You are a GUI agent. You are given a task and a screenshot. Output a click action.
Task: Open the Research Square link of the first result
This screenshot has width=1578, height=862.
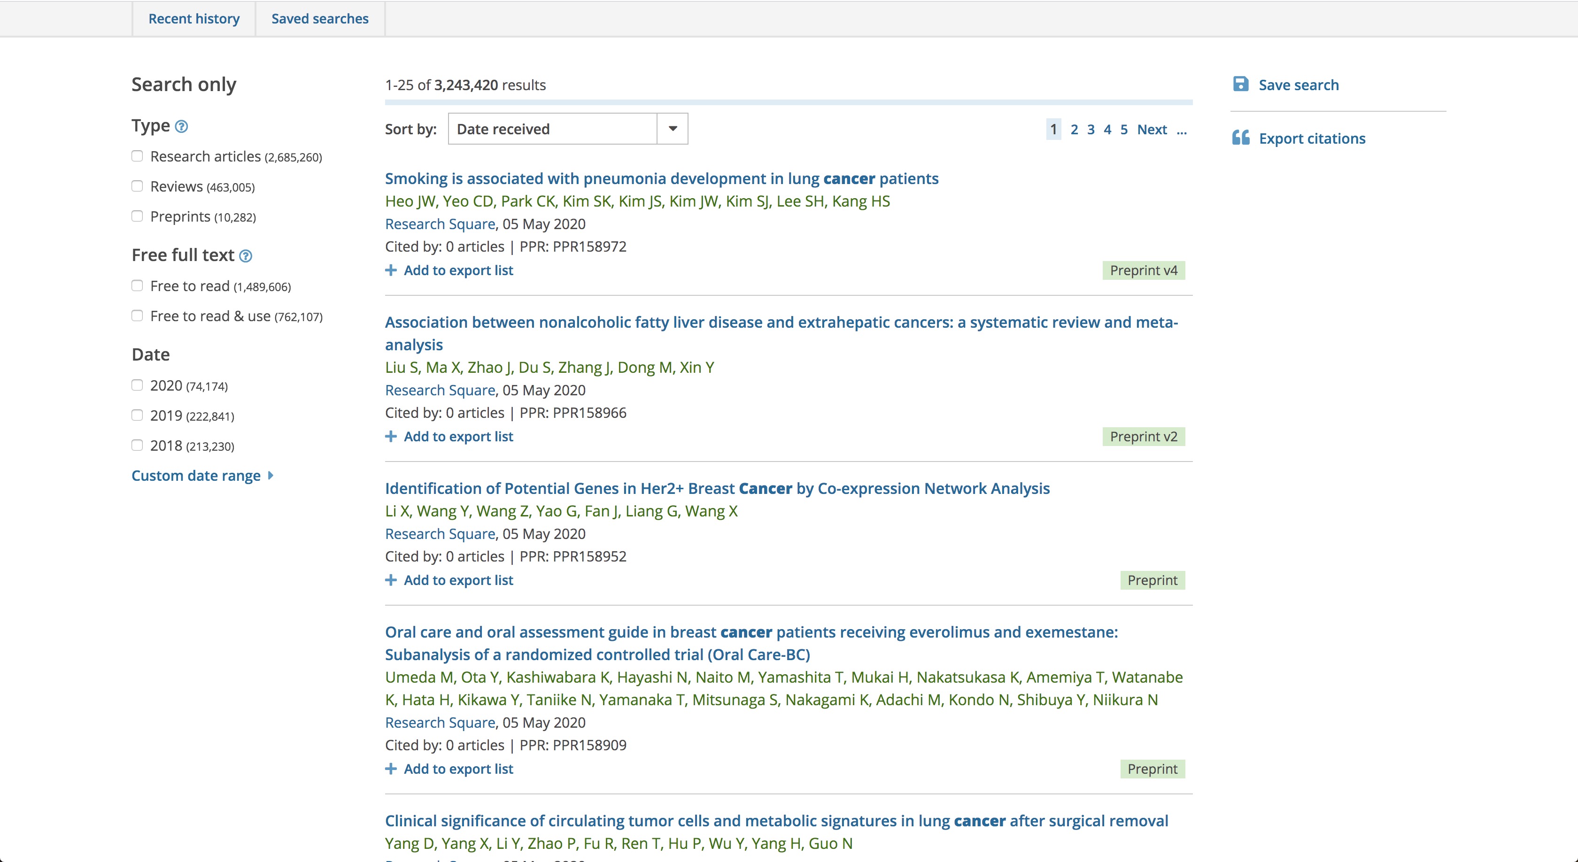[x=440, y=224]
